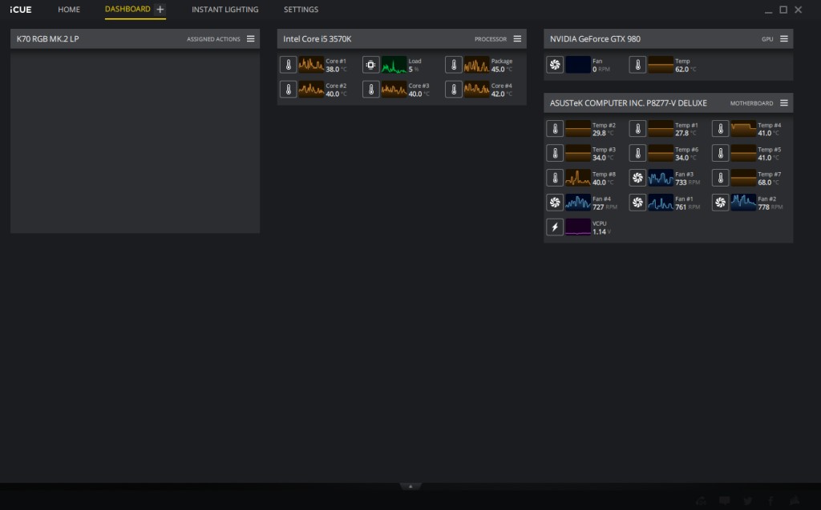Click the motherboard Temp #5 thermometer icon
Image resolution: width=821 pixels, height=510 pixels.
click(x=720, y=153)
